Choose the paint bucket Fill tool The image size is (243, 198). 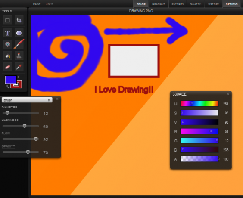click(x=7, y=56)
